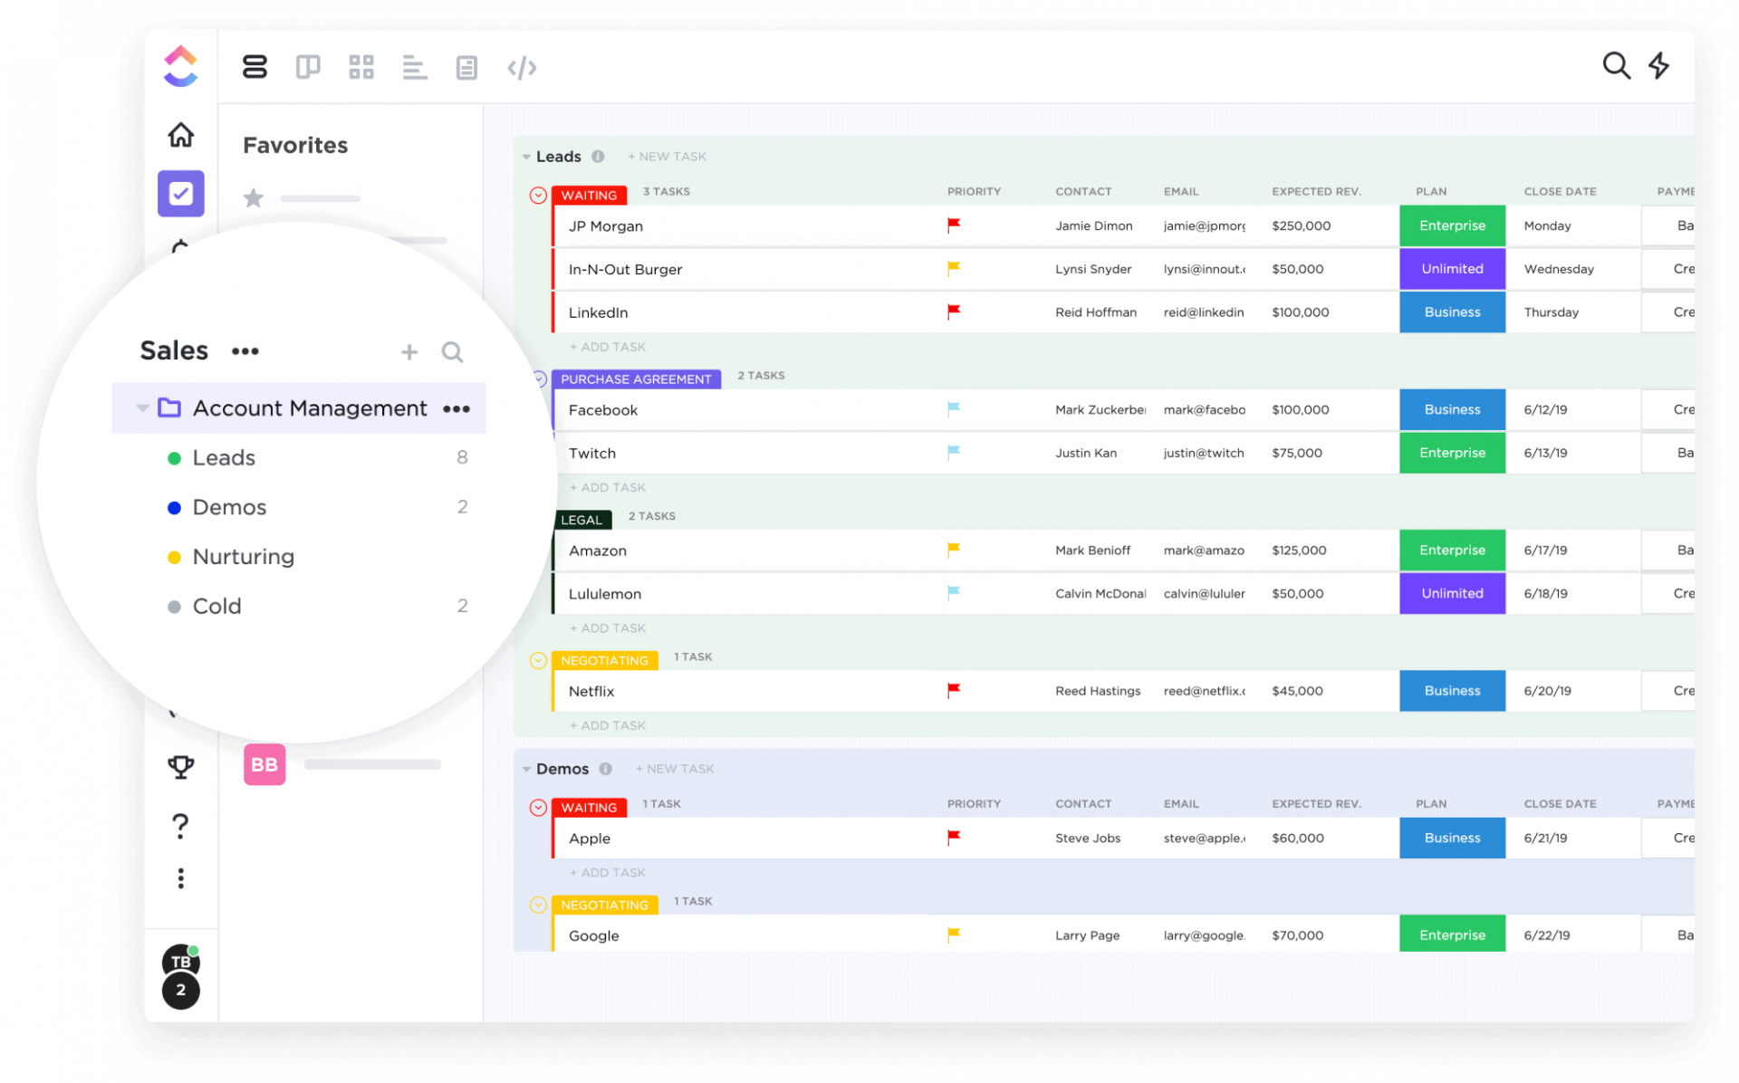Click the info icon next to Demos
The width and height of the screenshot is (1739, 1083).
click(605, 769)
